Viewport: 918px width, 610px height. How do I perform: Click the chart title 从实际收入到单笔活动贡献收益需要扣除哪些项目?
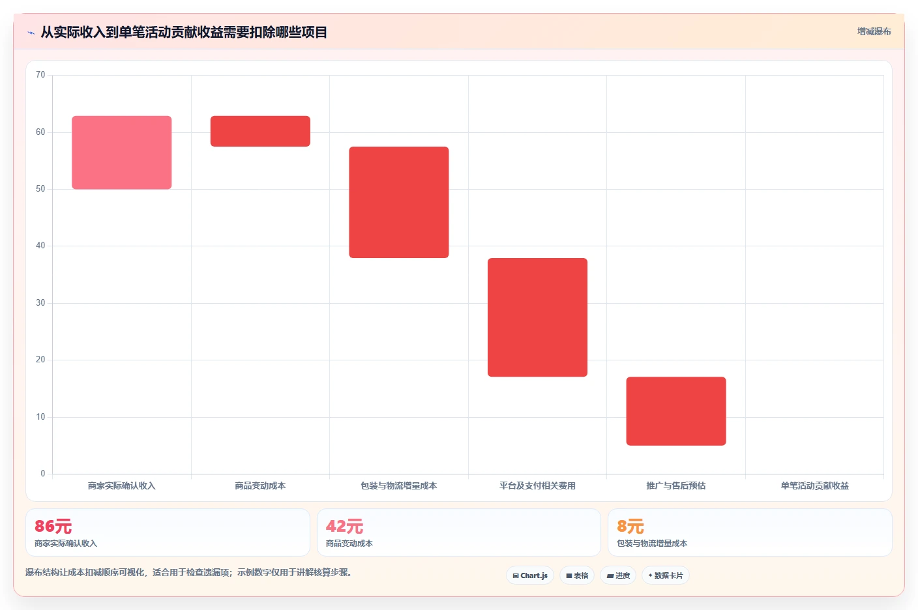(x=184, y=33)
